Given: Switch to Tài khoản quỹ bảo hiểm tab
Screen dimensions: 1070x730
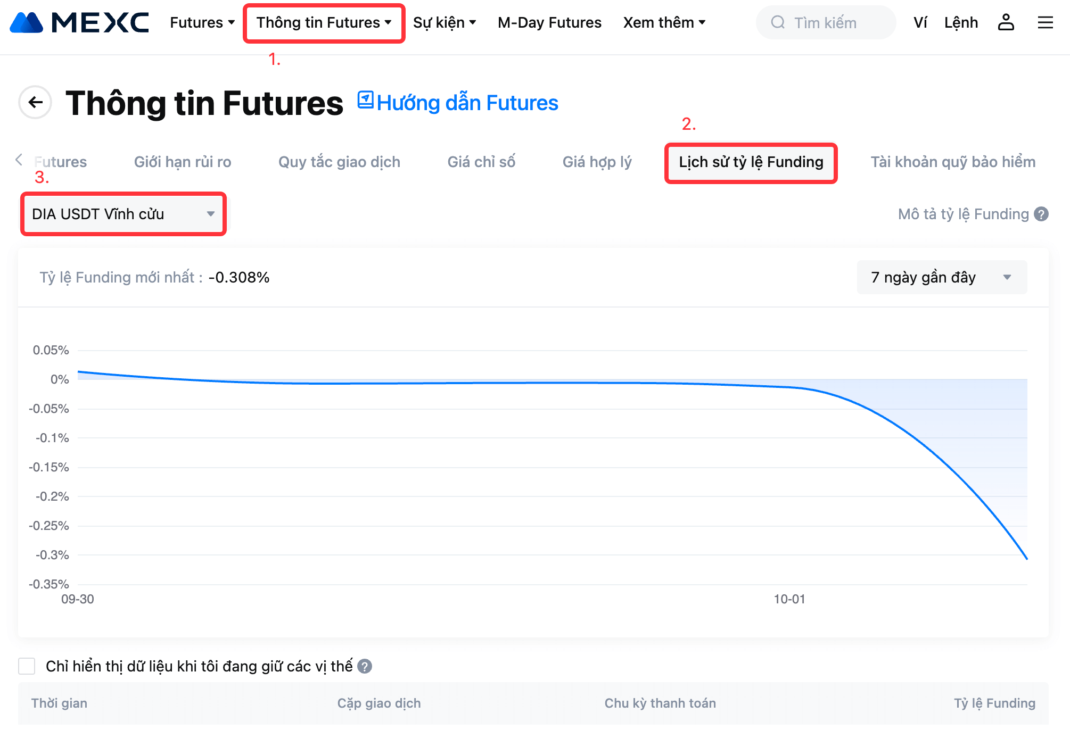Looking at the screenshot, I should [x=952, y=162].
